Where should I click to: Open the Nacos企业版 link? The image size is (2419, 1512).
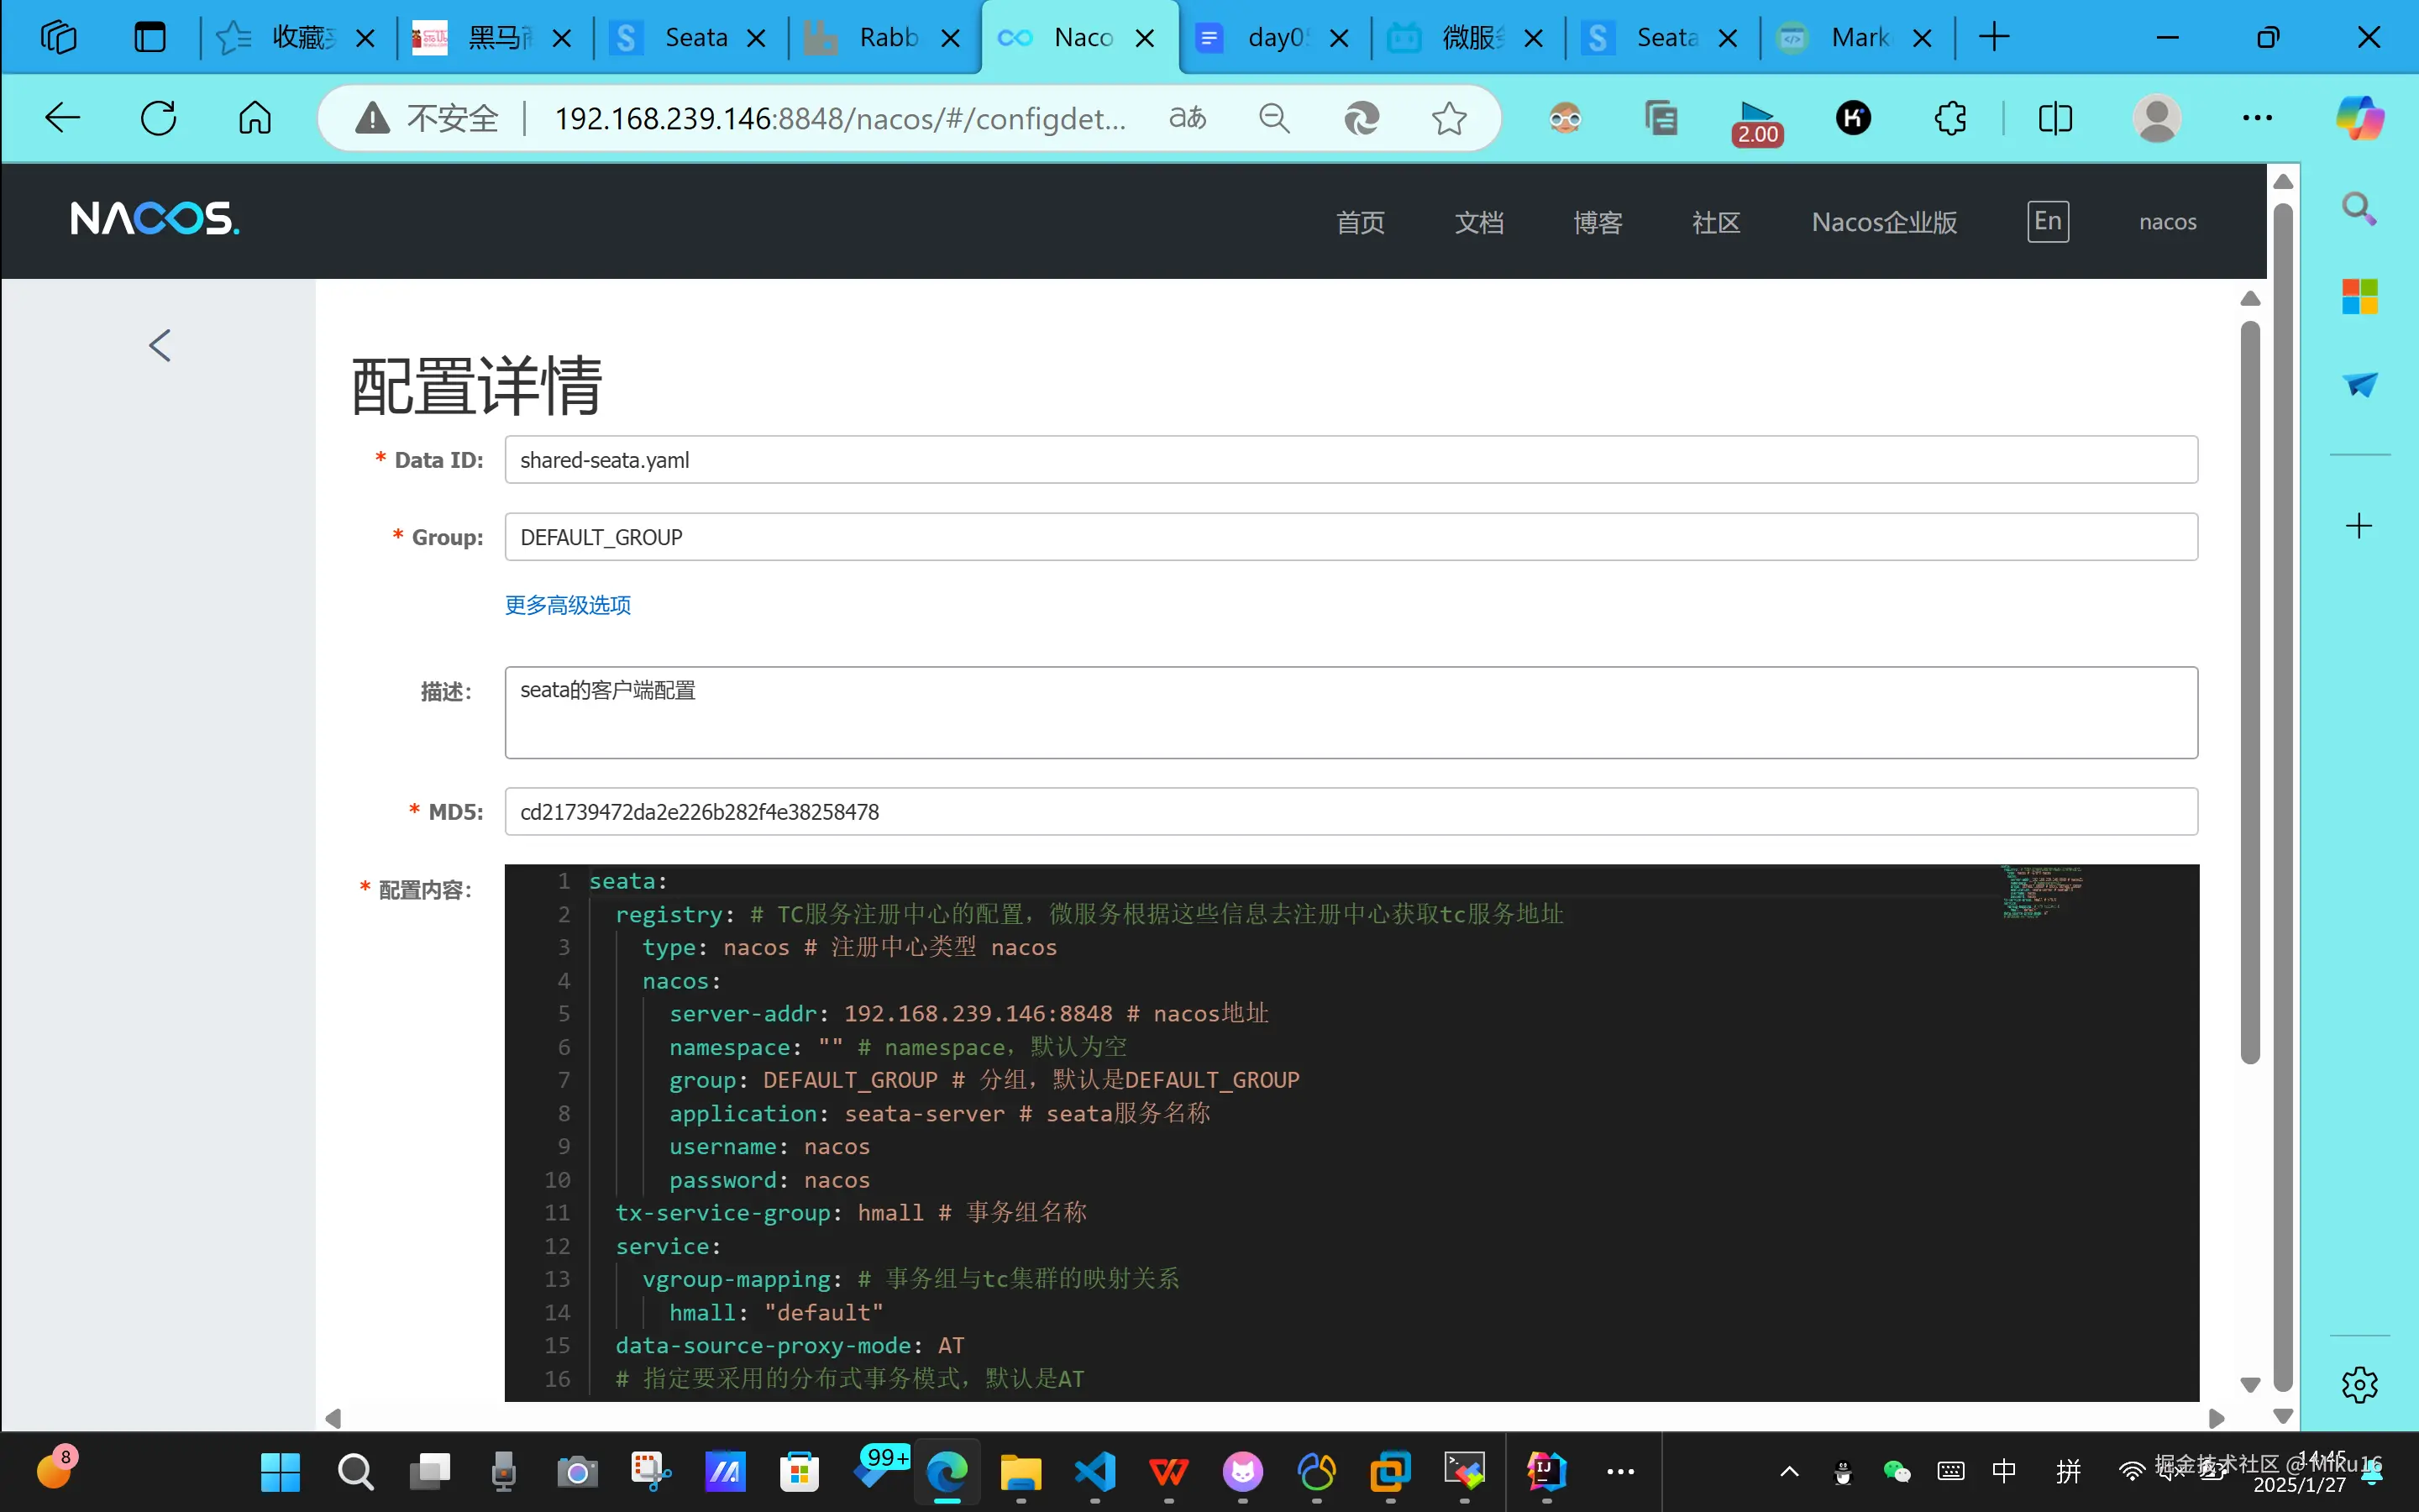(x=1884, y=222)
